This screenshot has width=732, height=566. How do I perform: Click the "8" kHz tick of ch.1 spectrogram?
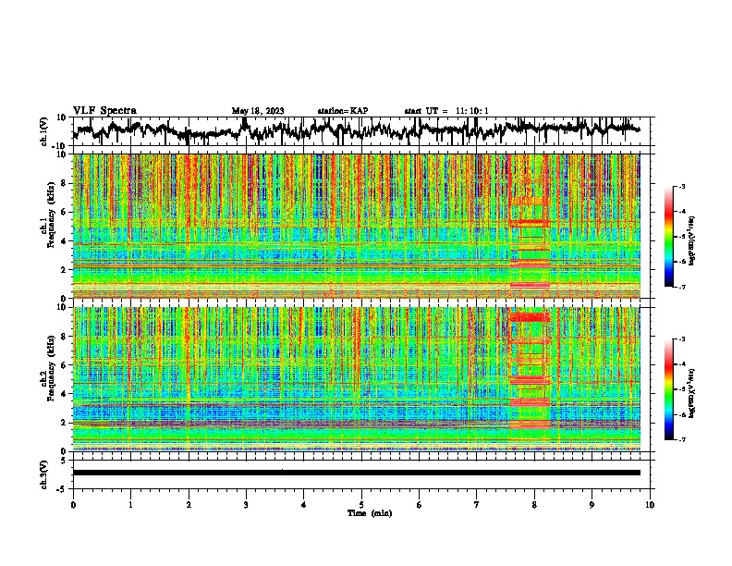coord(64,183)
